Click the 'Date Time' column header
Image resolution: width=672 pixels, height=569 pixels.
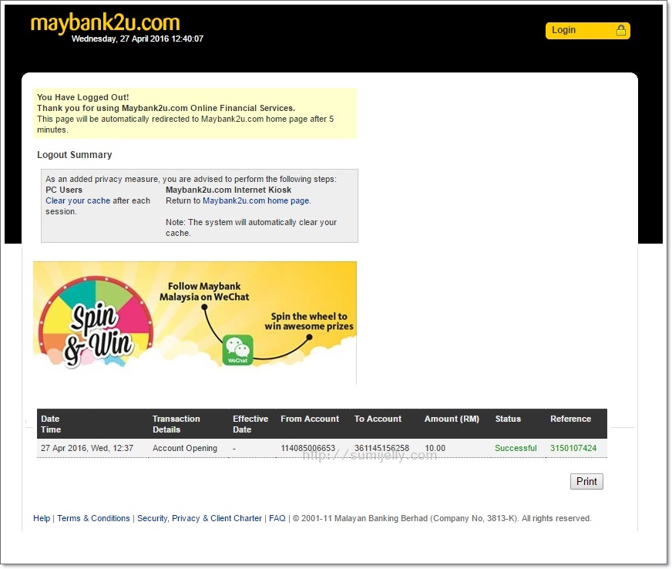(51, 424)
